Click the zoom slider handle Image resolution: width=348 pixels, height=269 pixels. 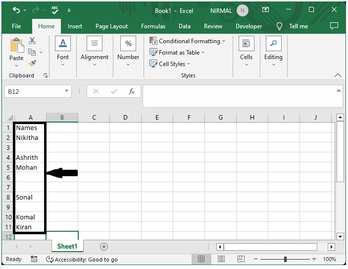coord(285,259)
